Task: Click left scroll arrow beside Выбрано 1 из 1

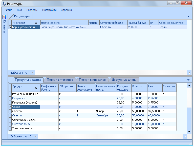Action: (33, 73)
